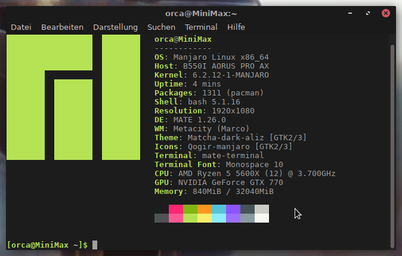Click the Terminal Font line Monospace 10
Screen dimensions: 402x256
click(x=219, y=165)
